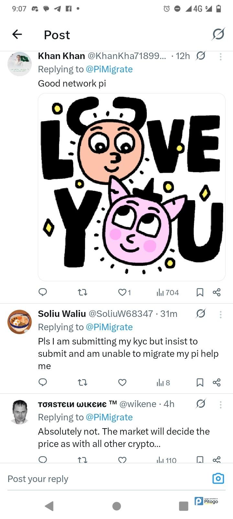Open the 'I Love You' image attachment
This screenshot has width=233, height=519.
[132, 187]
